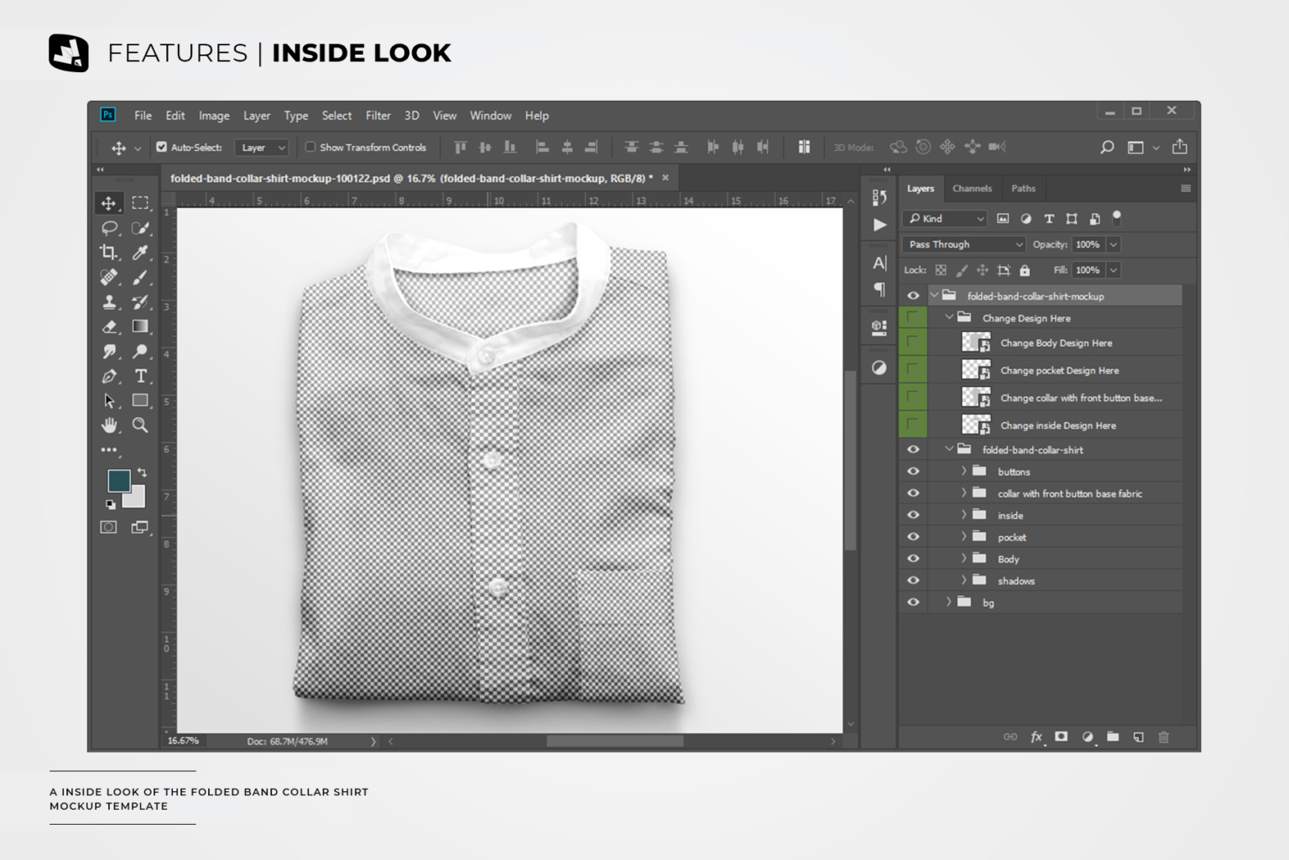
Task: Select the Horizontal Type tool
Action: click(141, 376)
